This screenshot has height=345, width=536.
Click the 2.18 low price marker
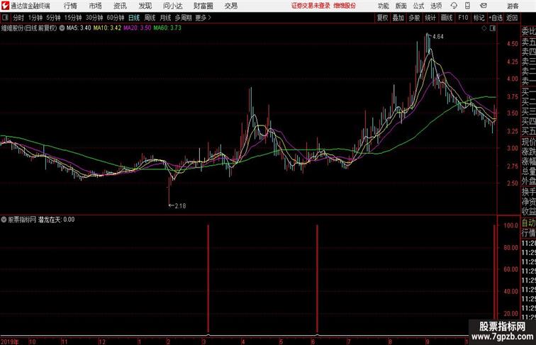click(180, 206)
